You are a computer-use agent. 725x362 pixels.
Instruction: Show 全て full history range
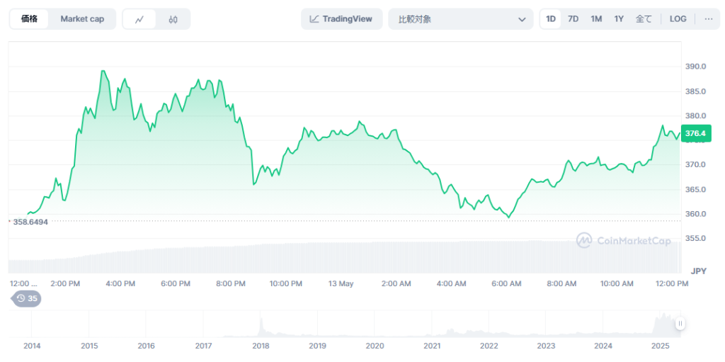click(643, 19)
